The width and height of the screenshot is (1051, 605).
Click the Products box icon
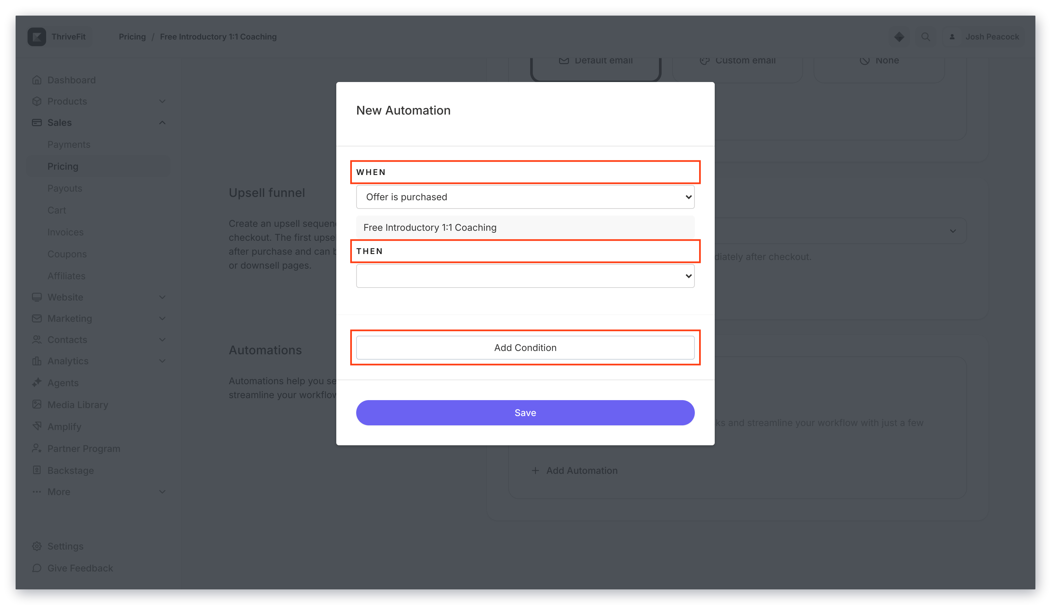tap(37, 101)
